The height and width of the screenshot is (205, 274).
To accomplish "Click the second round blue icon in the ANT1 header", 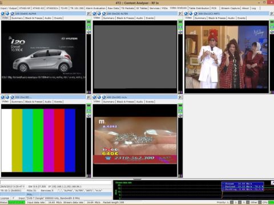I will 191,14.
